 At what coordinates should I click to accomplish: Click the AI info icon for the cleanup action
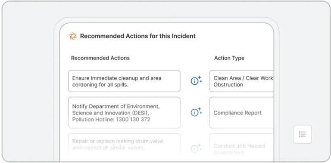pyautogui.click(x=197, y=81)
